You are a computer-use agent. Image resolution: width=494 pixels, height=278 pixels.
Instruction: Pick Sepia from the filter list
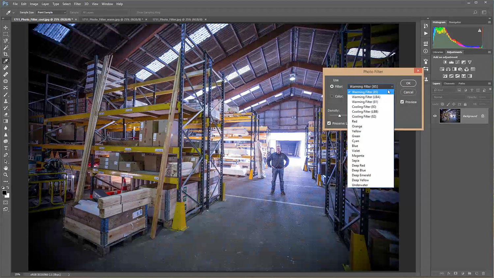point(355,161)
